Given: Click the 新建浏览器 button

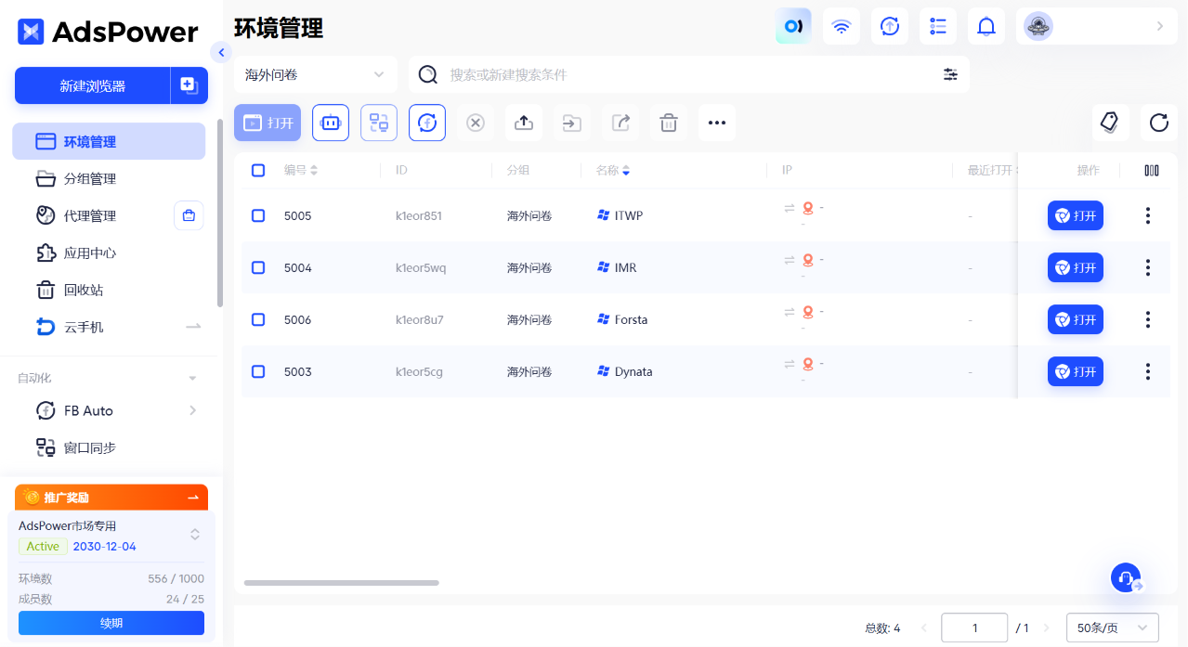Looking at the screenshot, I should [x=92, y=85].
